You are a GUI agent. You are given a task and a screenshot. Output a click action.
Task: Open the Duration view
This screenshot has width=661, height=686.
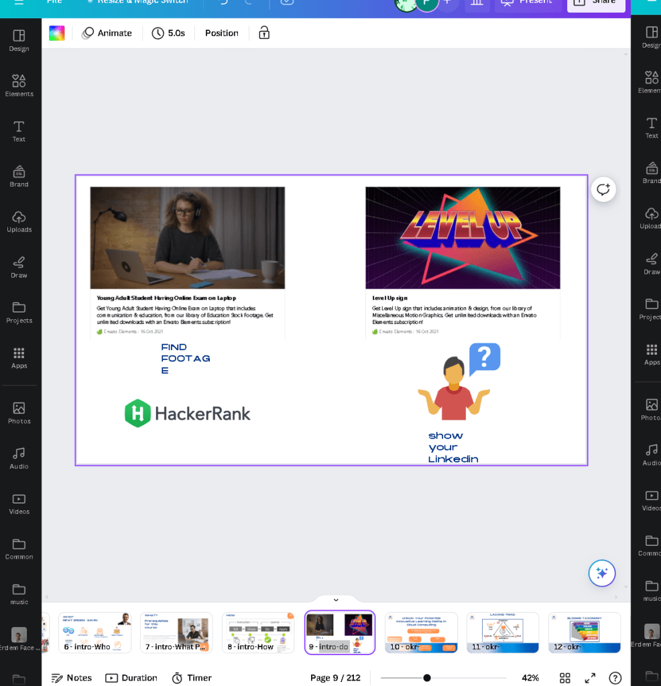pos(131,678)
